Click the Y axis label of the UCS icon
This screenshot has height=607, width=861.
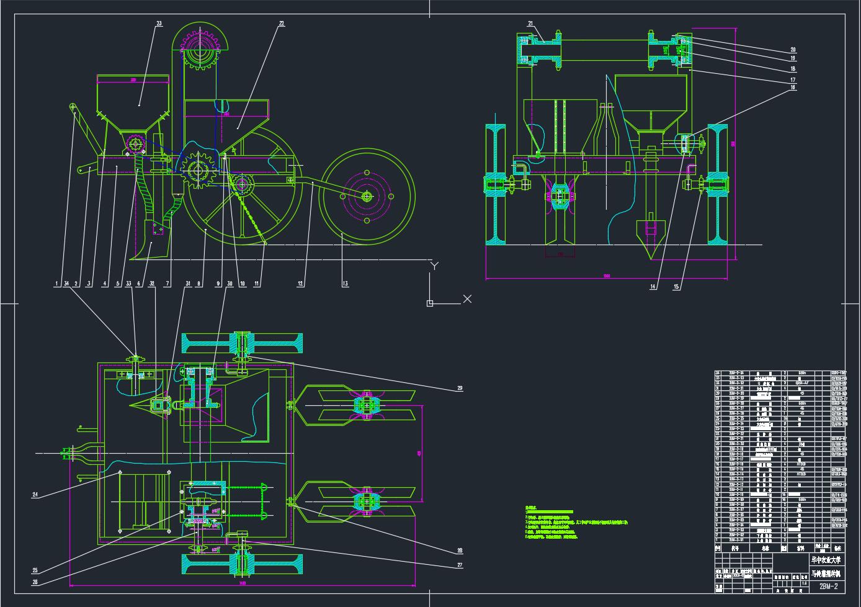tap(434, 266)
